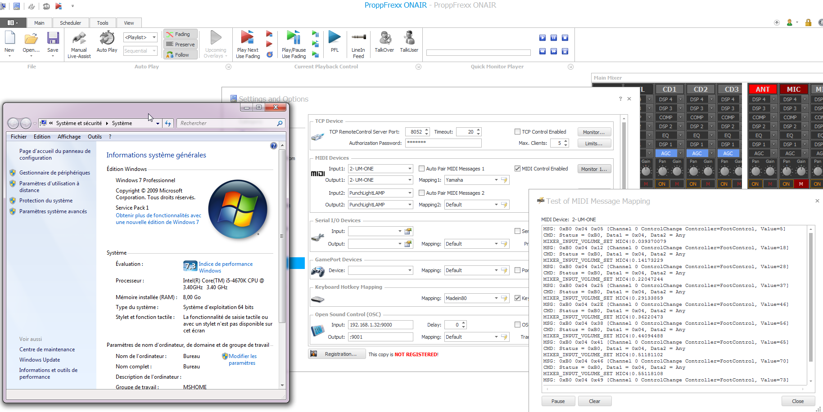Open the Upcoming Overlays dropdown
The image size is (823, 412).
(215, 45)
